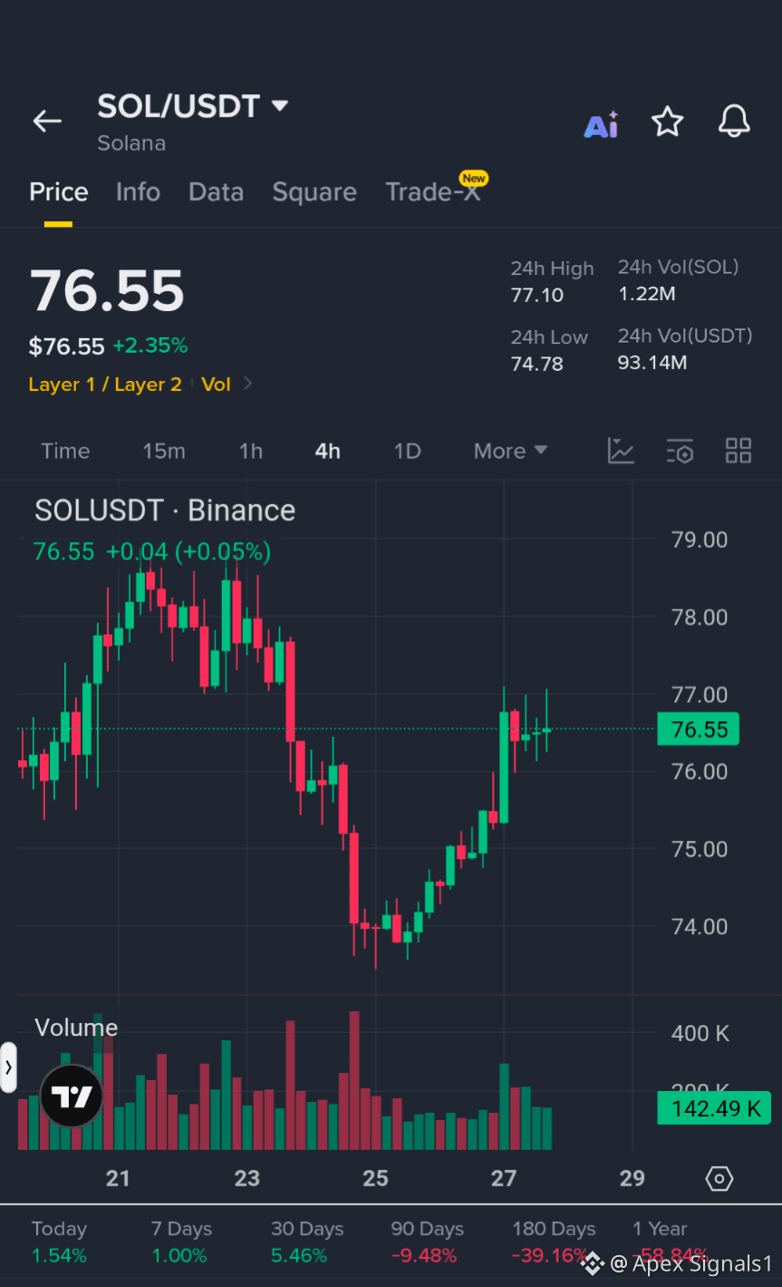Tap the 142.49 K volume label
The height and width of the screenshot is (1287, 782).
click(714, 1108)
